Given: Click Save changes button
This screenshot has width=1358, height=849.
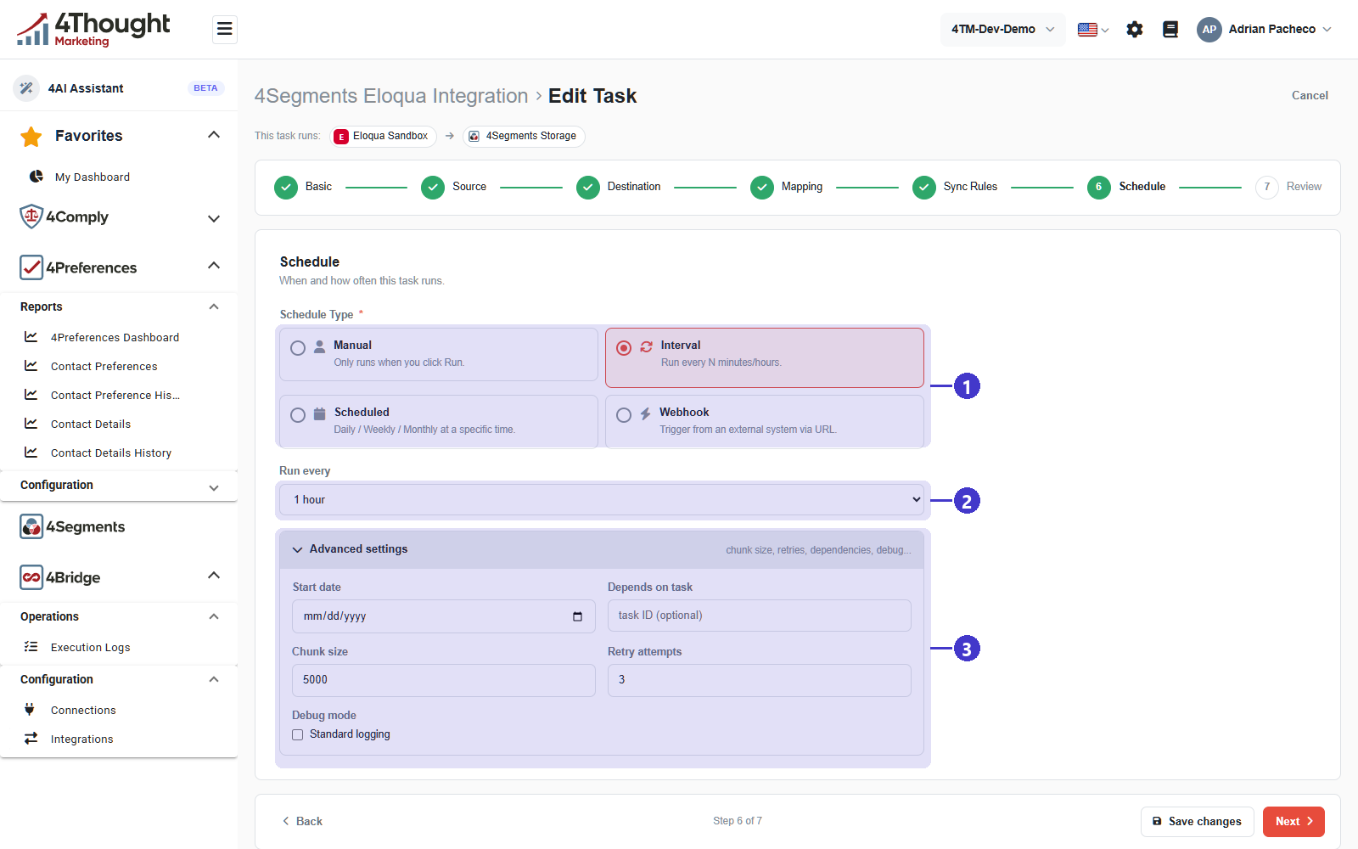Looking at the screenshot, I should pos(1198,821).
